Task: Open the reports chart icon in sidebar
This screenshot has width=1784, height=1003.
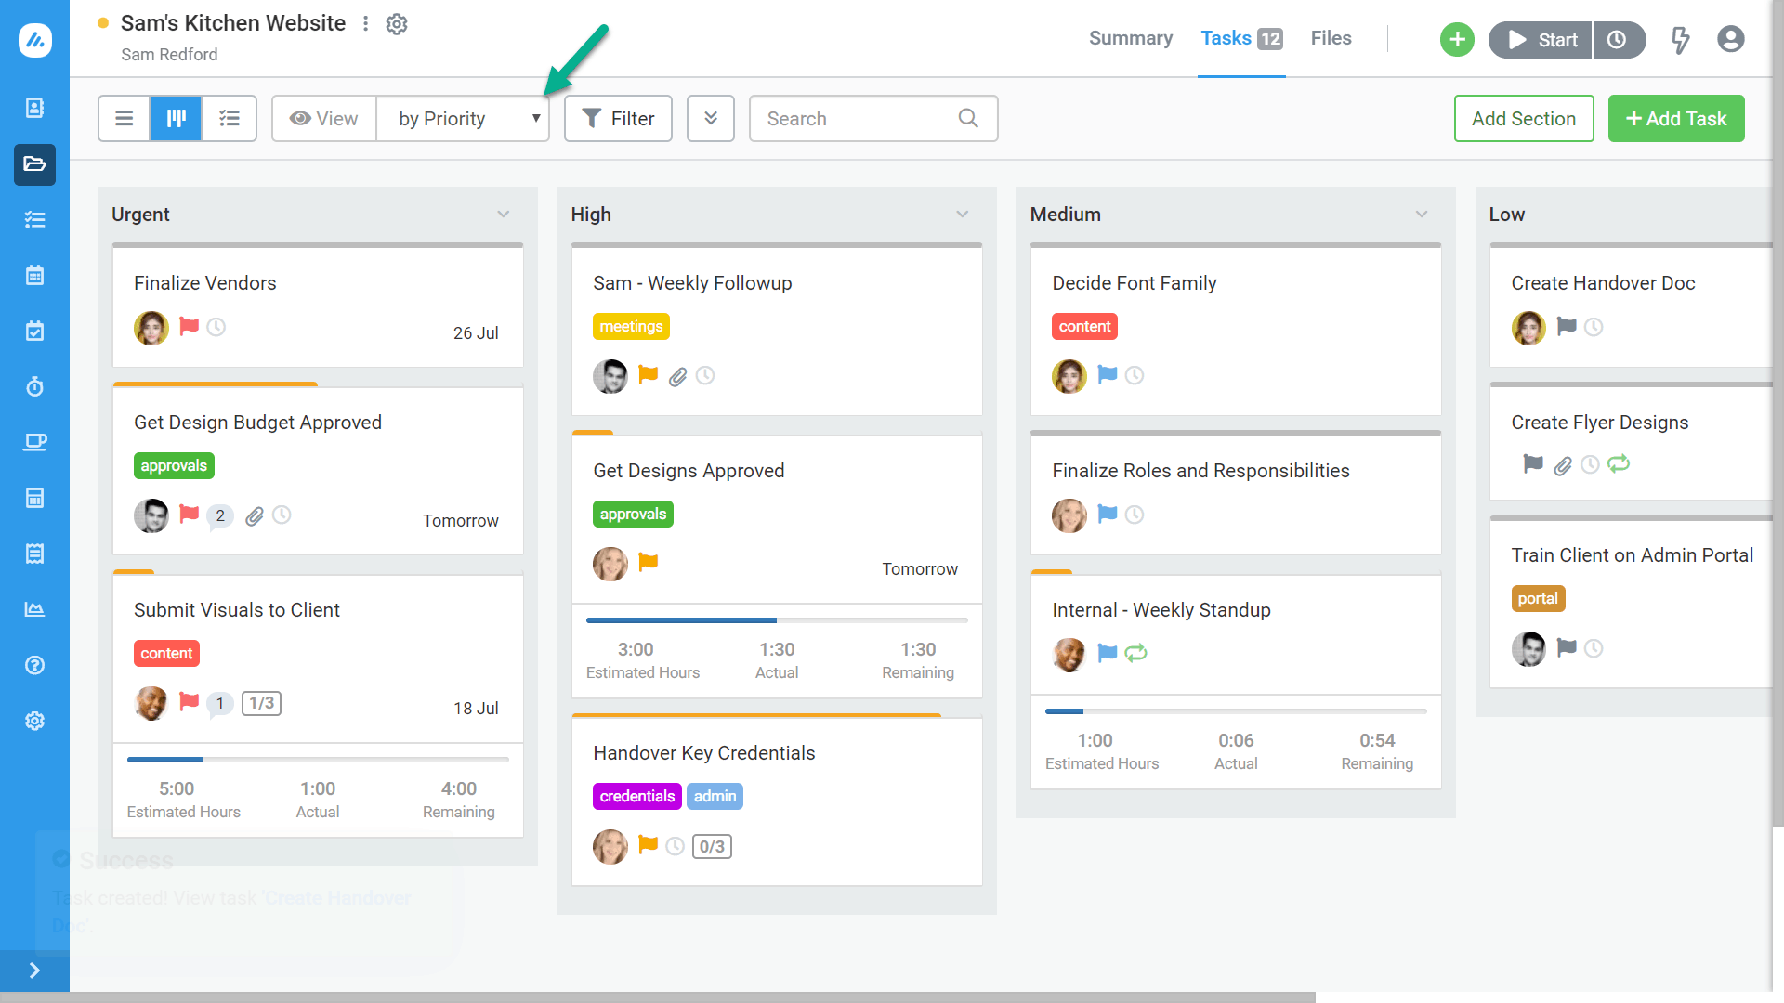Action: tap(34, 609)
